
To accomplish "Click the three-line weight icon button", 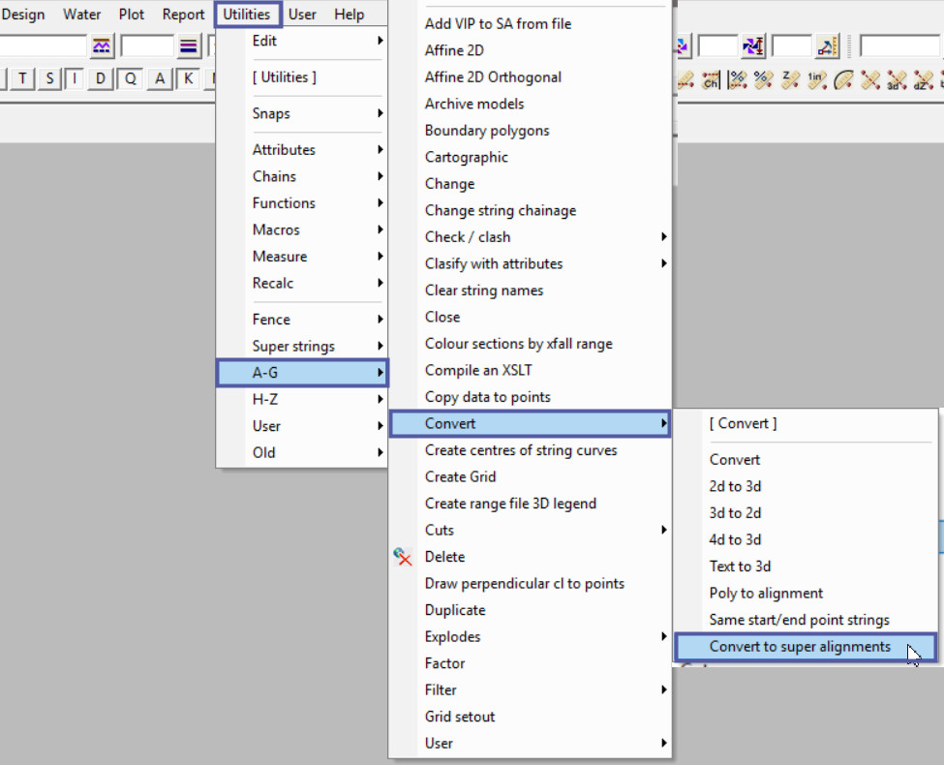I will point(189,46).
